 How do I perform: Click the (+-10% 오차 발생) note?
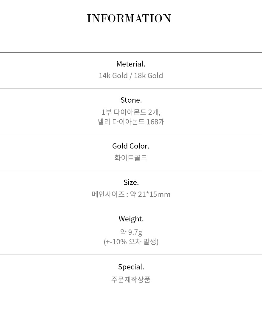point(131,241)
